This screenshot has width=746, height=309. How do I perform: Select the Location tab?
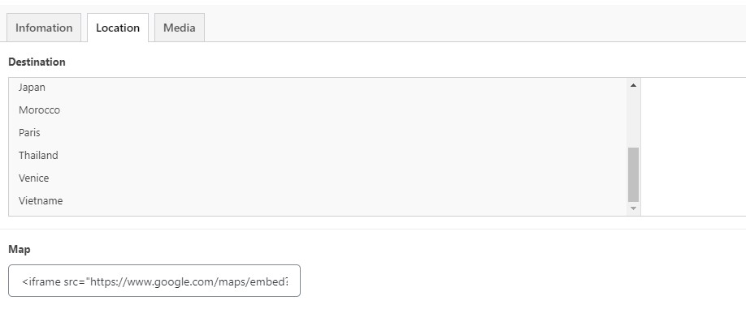click(118, 28)
